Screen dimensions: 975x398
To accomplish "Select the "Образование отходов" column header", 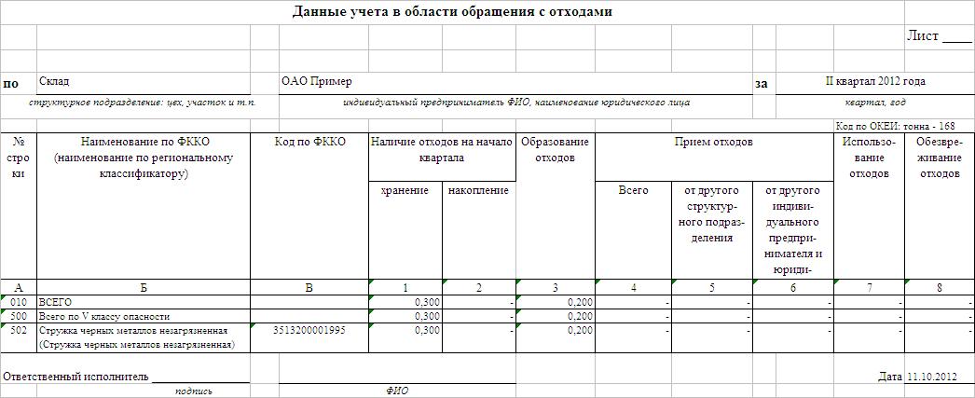I will coord(555,149).
